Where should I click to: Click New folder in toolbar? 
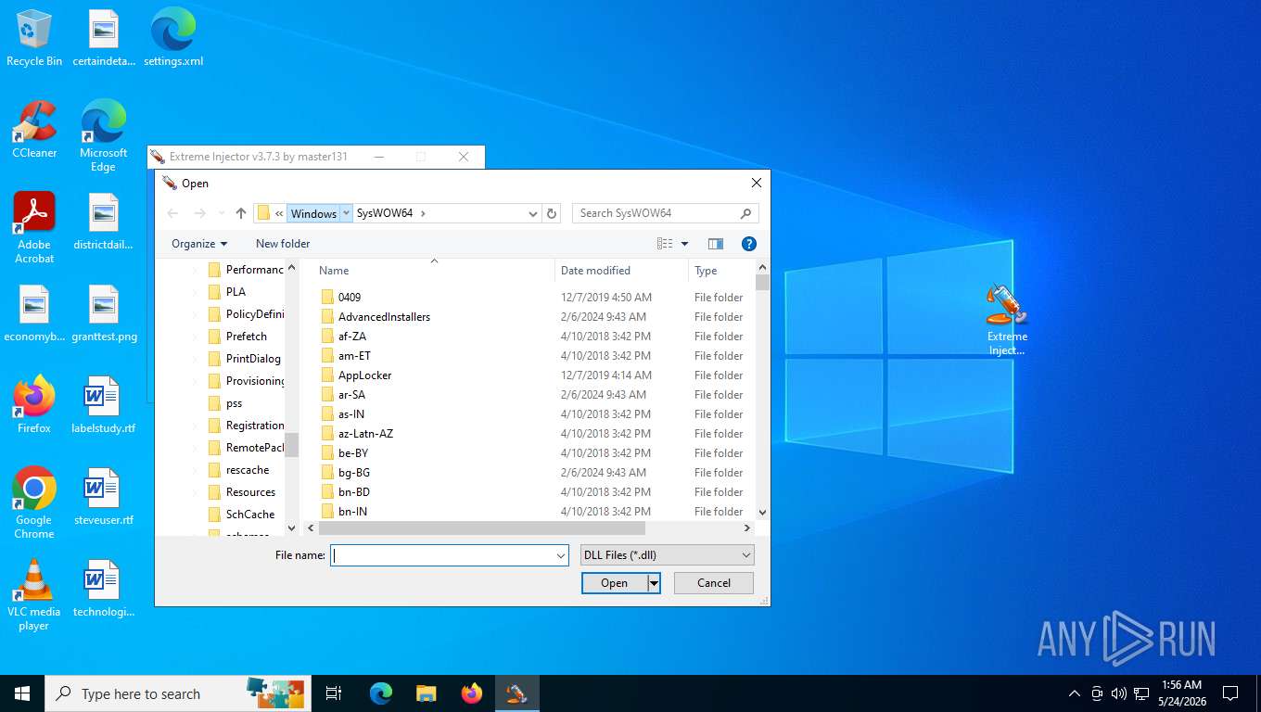[283, 244]
